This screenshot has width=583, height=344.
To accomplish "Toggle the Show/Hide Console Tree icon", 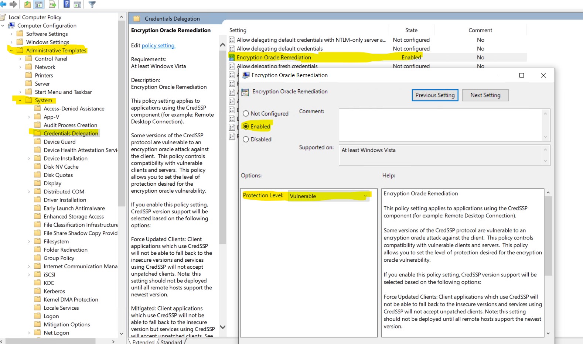I will pyautogui.click(x=38, y=4).
